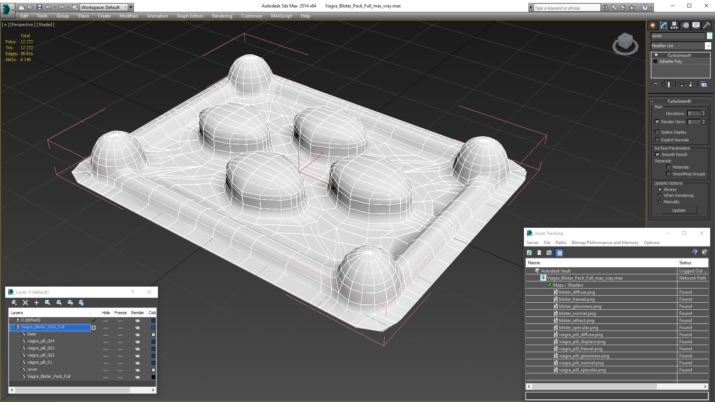715x402 pixels.
Task: Enable Separate by Smoothing Groups checkbox
Action: tap(668, 174)
